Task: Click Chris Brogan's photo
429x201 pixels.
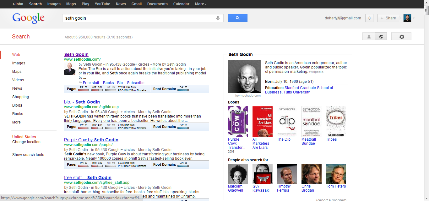Action: [x=312, y=174]
